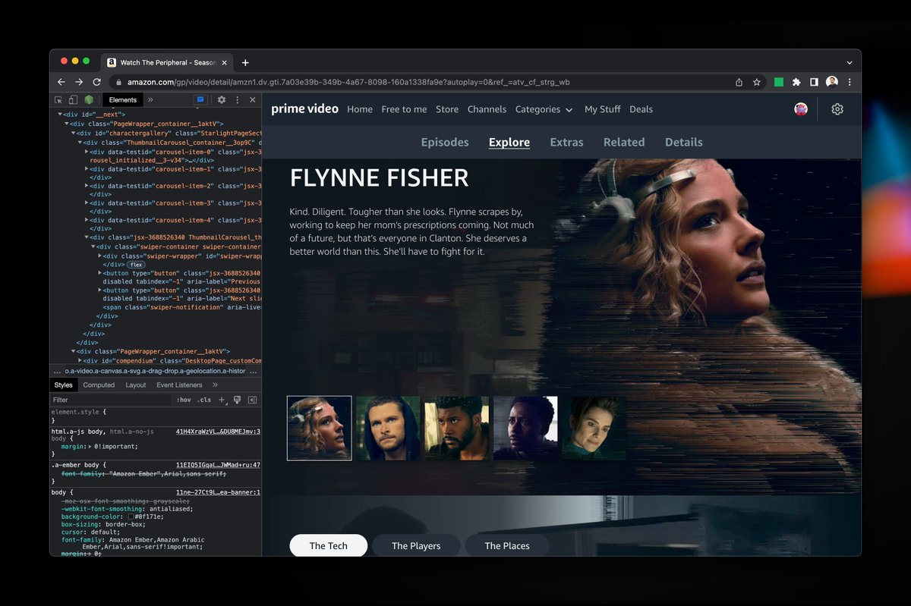Select the long-haired man character thumbnail

pyautogui.click(x=388, y=428)
